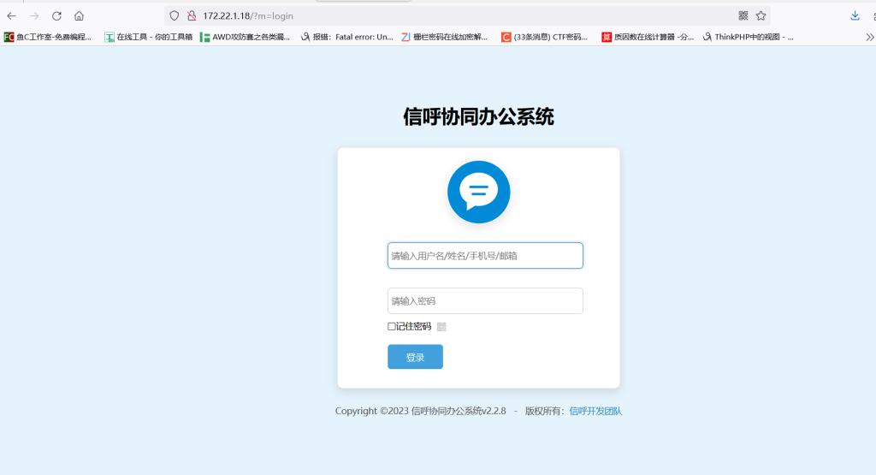
Task: Focus the username input field
Action: [x=485, y=255]
